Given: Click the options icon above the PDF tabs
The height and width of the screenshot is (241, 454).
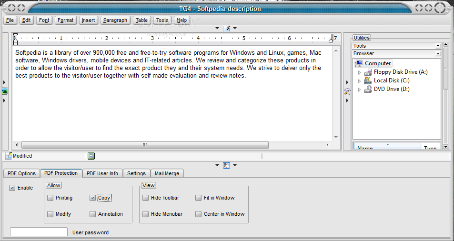Looking at the screenshot, I should click(226, 165).
